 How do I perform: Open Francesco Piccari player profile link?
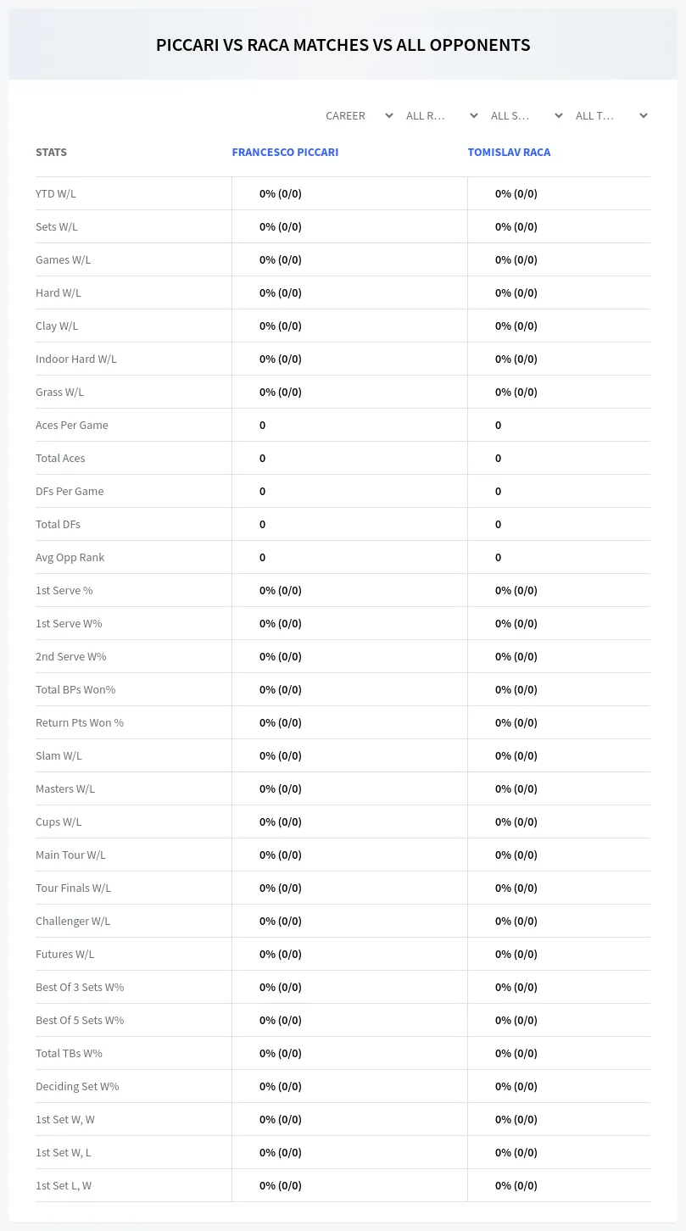pyautogui.click(x=285, y=153)
